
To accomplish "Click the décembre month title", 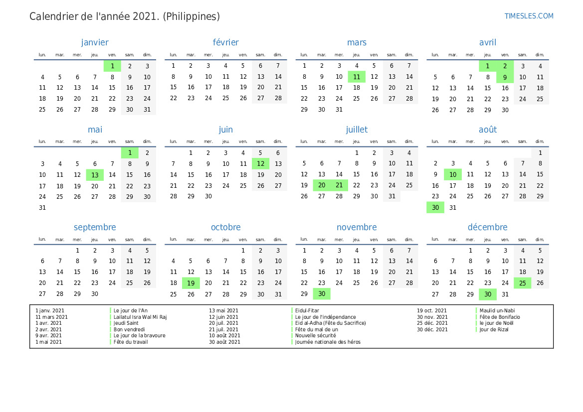I will [487, 227].
